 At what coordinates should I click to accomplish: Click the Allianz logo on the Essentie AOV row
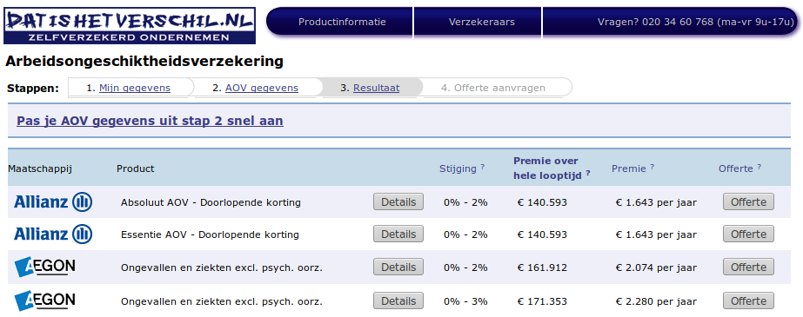click(x=53, y=234)
